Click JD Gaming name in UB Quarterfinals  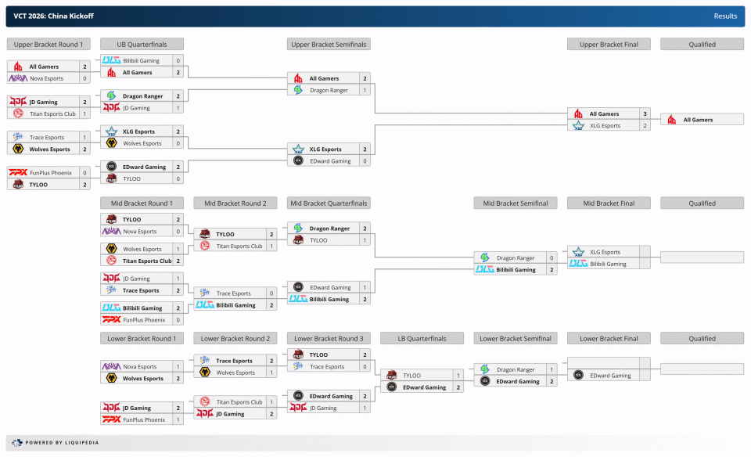pos(136,108)
